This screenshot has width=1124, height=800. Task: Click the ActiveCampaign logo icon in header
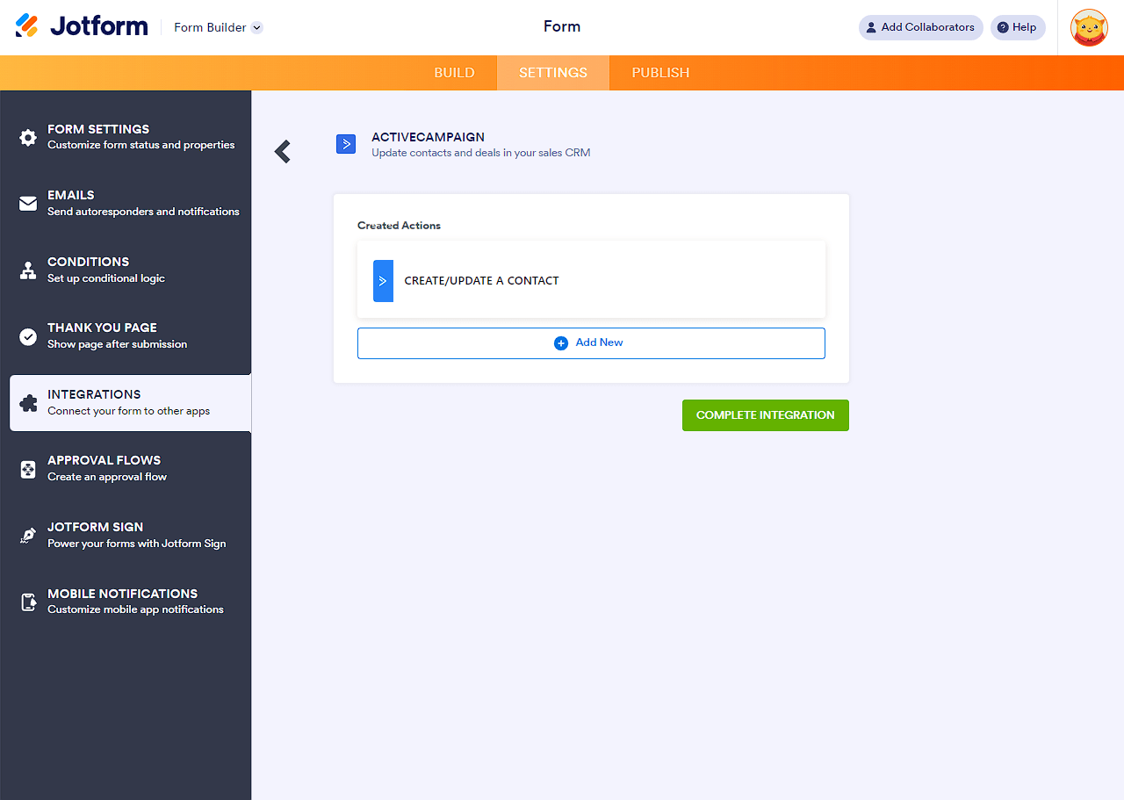pos(346,144)
